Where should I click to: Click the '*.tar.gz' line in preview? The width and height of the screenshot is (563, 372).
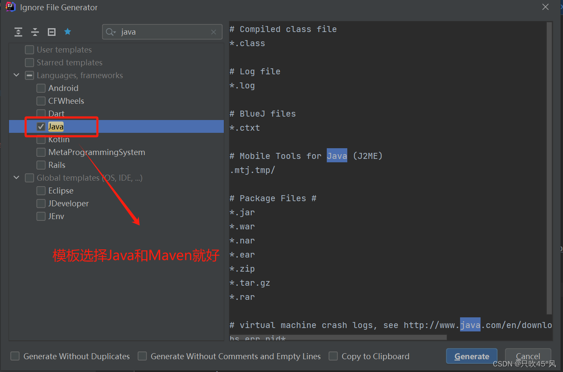click(x=250, y=283)
